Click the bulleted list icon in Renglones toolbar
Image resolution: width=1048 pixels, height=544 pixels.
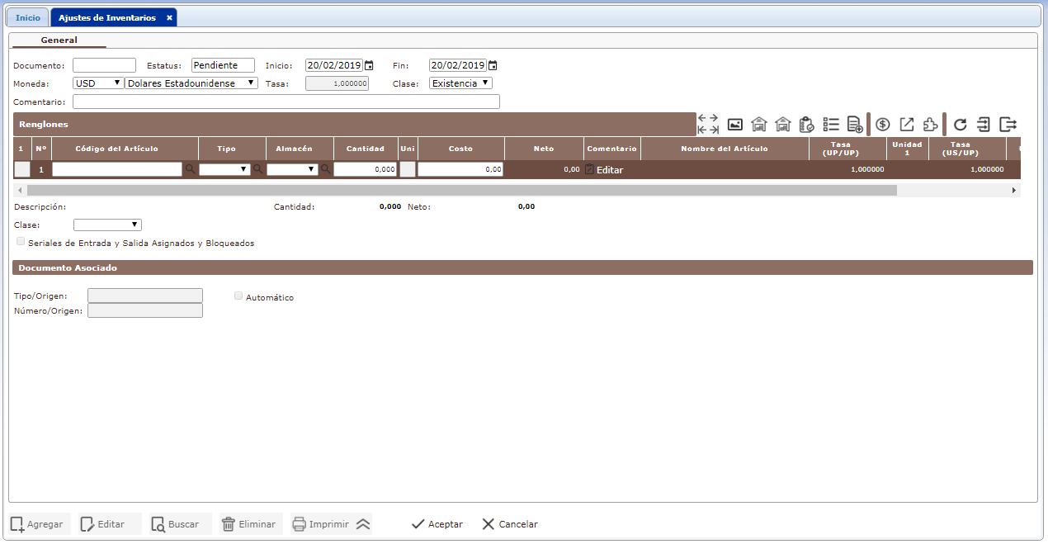pos(831,125)
